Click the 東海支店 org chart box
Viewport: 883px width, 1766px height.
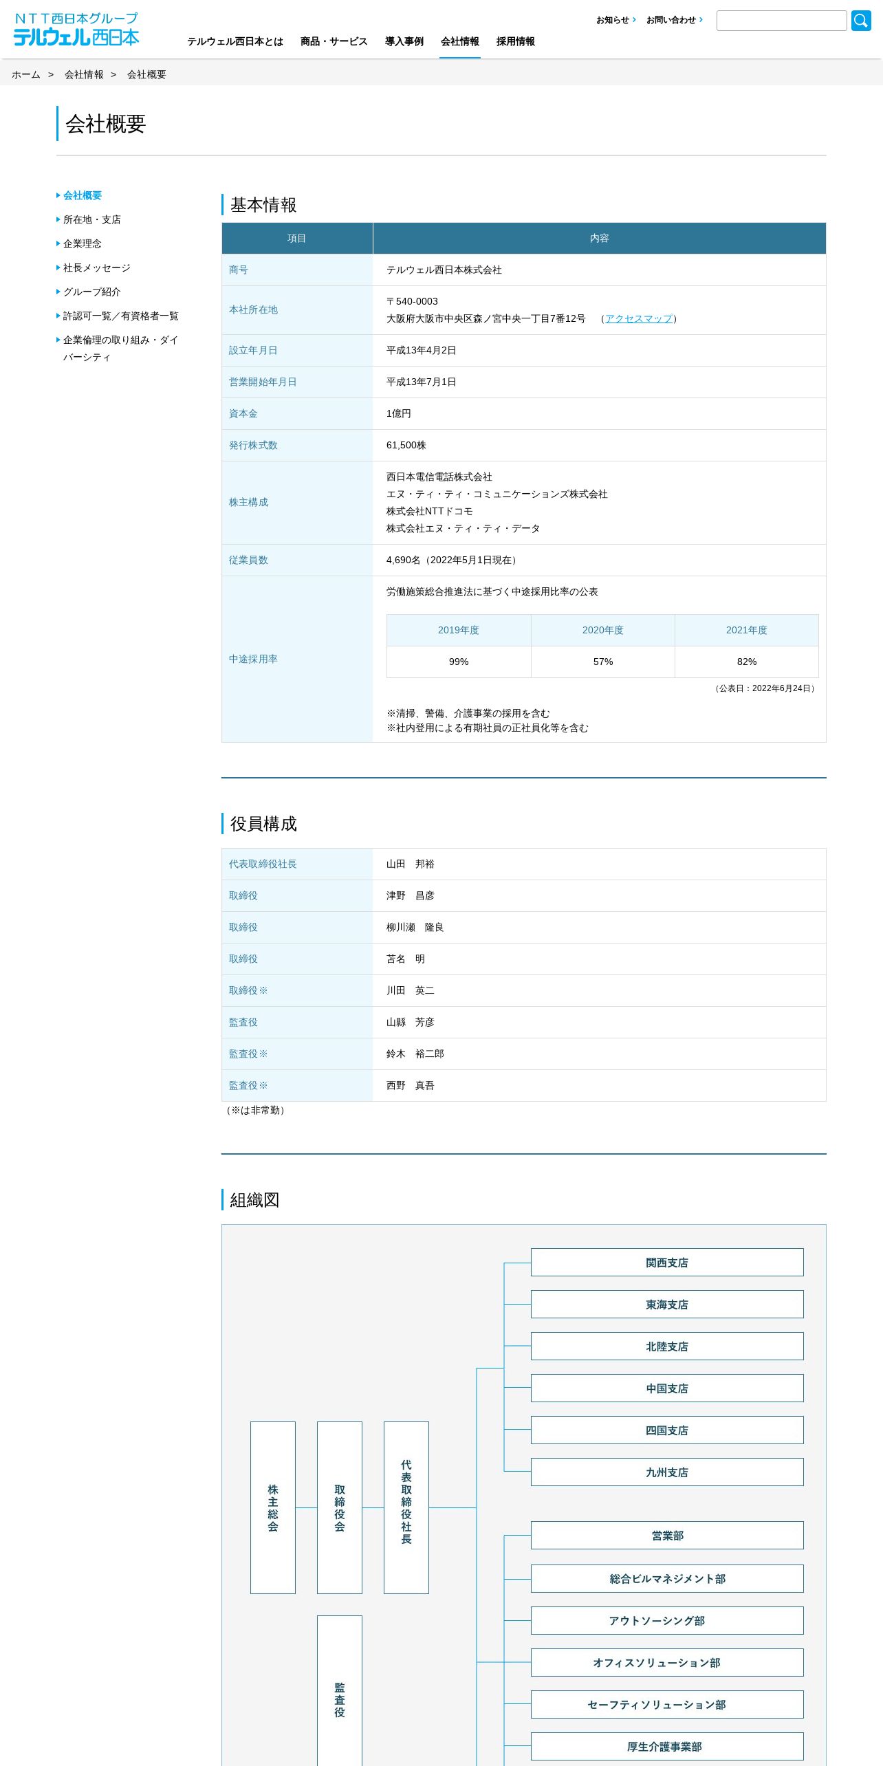click(x=667, y=1305)
